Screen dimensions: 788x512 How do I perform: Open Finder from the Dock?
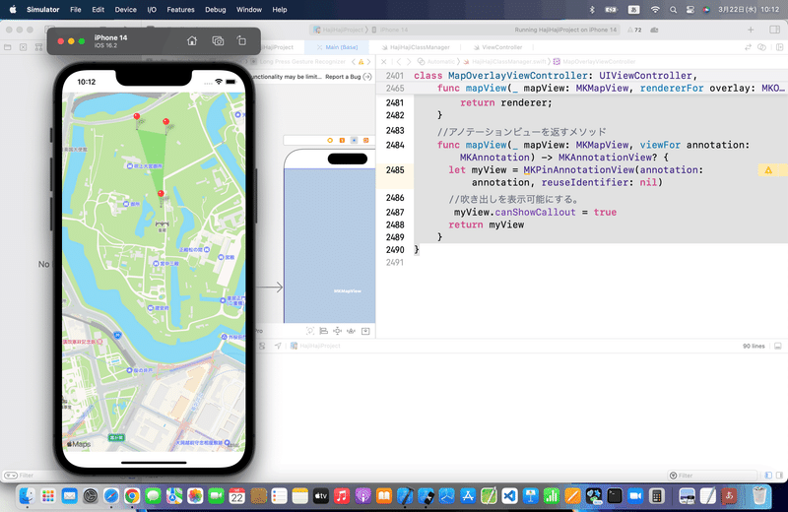pos(27,496)
